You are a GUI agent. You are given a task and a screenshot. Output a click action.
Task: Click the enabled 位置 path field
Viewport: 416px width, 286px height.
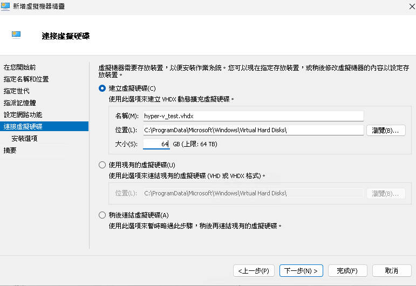[x=254, y=130]
